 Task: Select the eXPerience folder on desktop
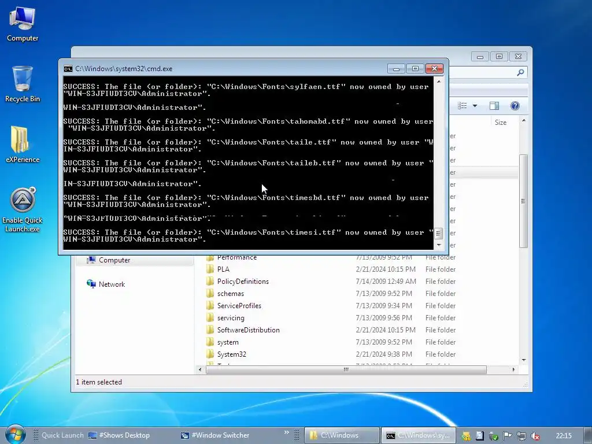click(23, 144)
